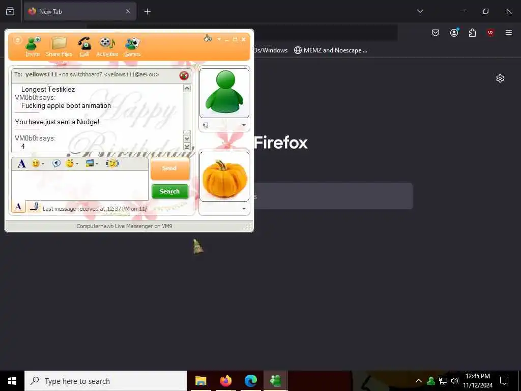Click in the message typing box

[x=80, y=185]
